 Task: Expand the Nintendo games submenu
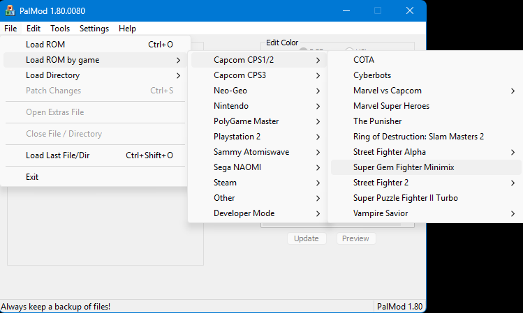[231, 106]
